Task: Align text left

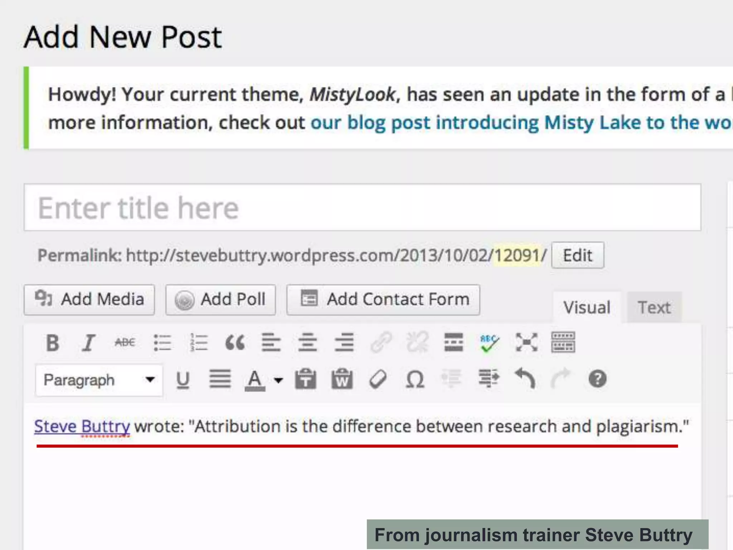Action: tap(271, 343)
